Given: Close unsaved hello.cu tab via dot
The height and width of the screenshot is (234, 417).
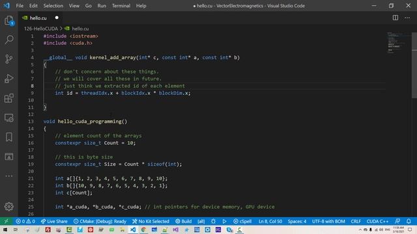Looking at the screenshot, I should (57, 18).
